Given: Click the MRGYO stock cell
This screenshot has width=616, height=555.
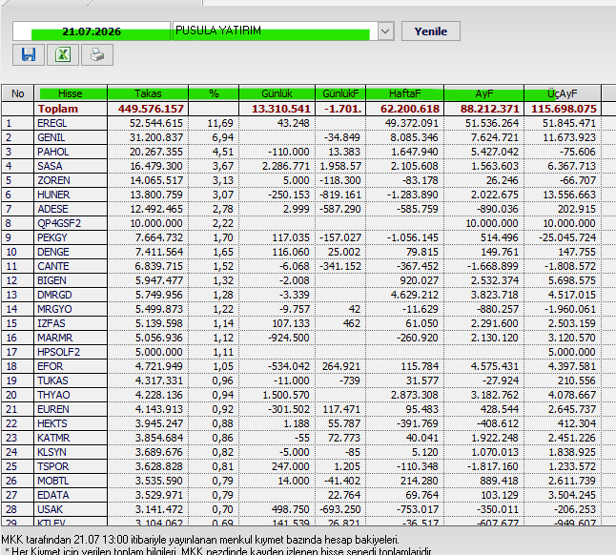Looking at the screenshot, I should click(71, 309).
